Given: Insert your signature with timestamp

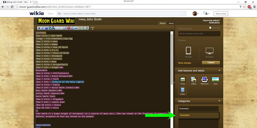Looking at the screenshot, I should [72, 28].
